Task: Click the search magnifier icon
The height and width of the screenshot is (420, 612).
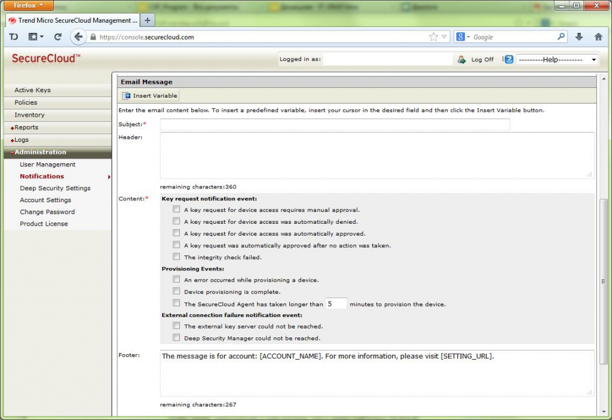Action: 561,36
